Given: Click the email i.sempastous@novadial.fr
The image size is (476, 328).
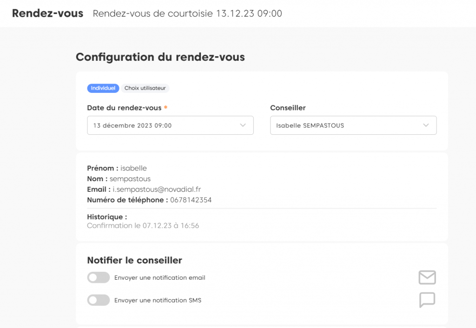Looking at the screenshot, I should point(157,190).
